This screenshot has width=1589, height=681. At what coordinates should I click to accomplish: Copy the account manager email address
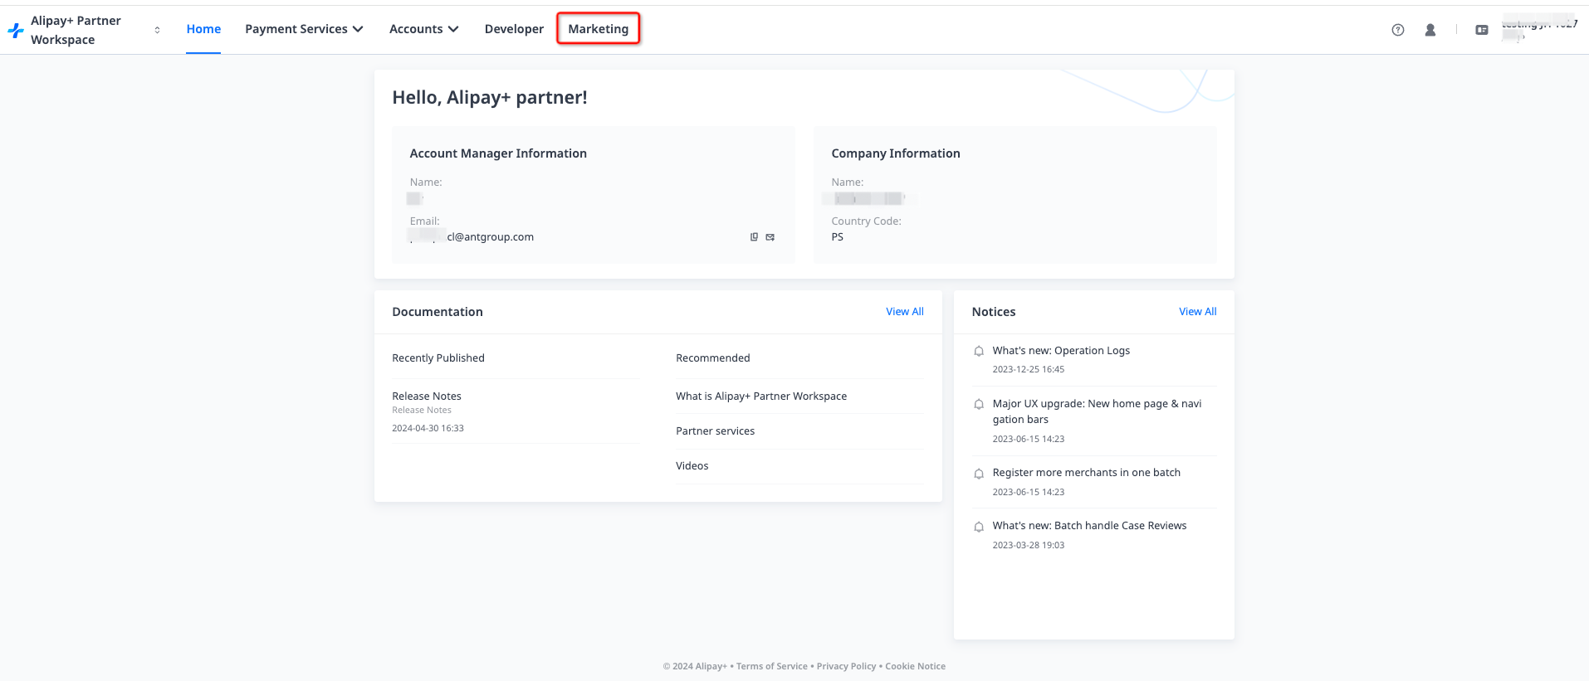(754, 237)
